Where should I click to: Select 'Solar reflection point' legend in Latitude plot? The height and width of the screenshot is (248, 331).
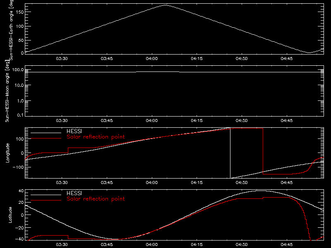tap(96, 199)
